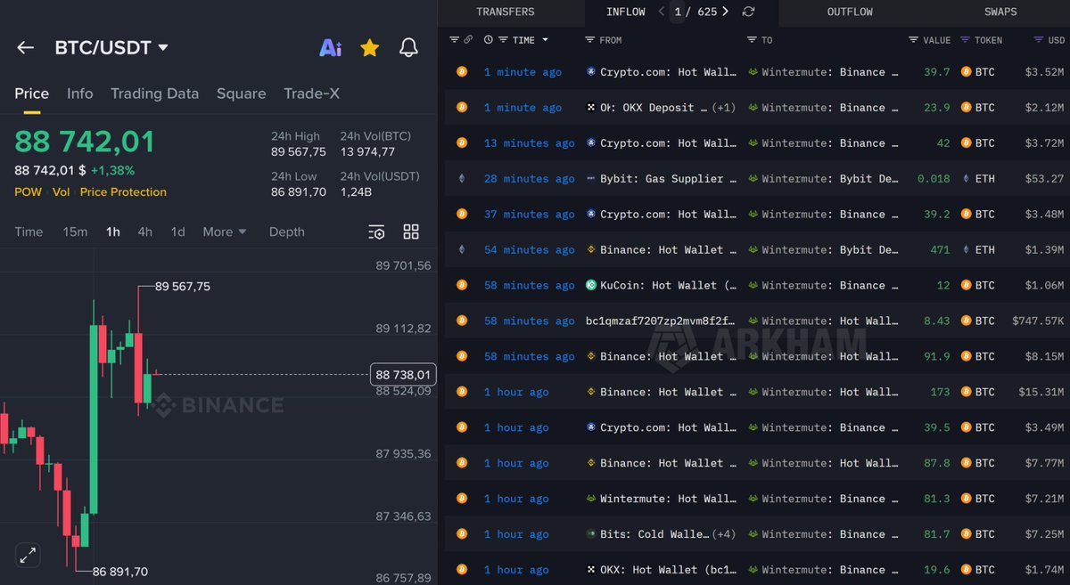Viewport: 1070px width, 585px height.
Task: Click the Ethereum chain icon in 54 minutes row
Action: click(461, 250)
